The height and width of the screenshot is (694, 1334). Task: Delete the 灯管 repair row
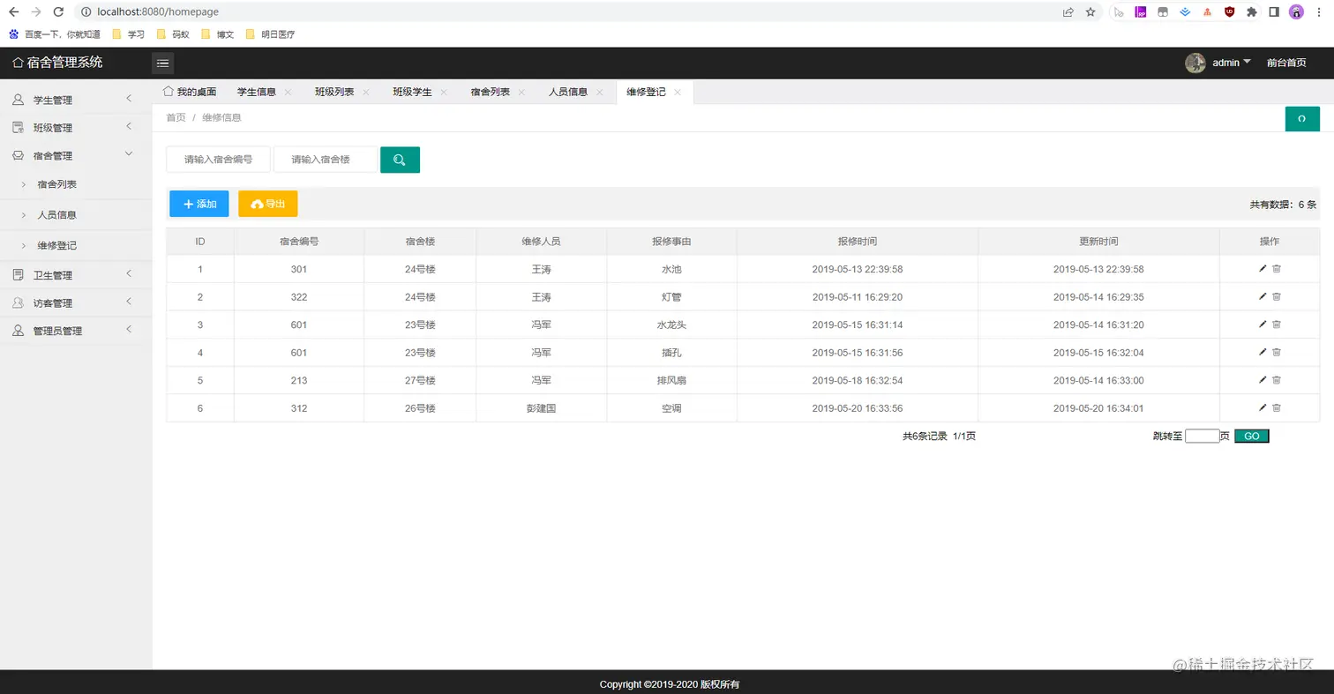click(x=1277, y=296)
